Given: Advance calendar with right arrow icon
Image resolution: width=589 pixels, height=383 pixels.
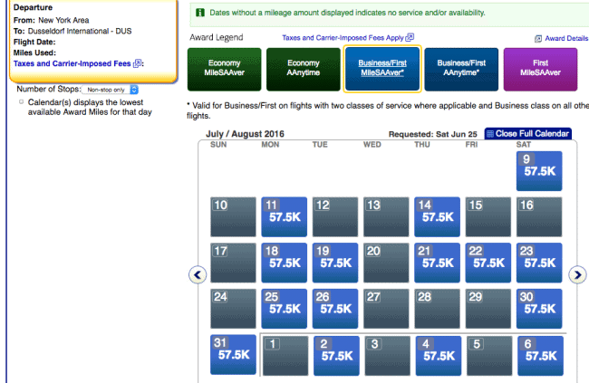Looking at the screenshot, I should click(577, 275).
